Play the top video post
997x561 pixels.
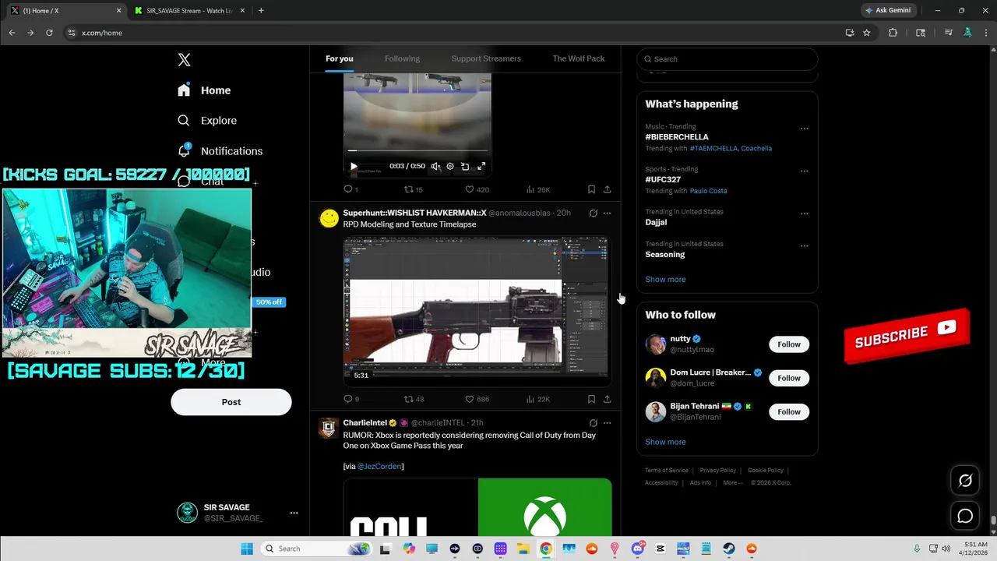tap(354, 166)
